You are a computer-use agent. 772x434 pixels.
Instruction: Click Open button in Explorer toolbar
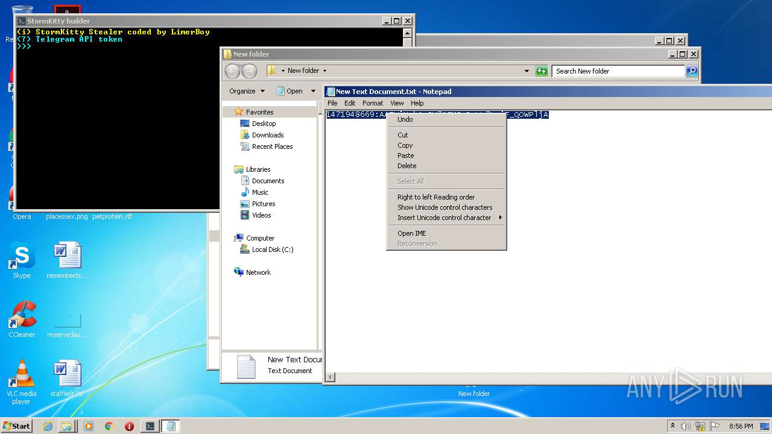click(289, 91)
